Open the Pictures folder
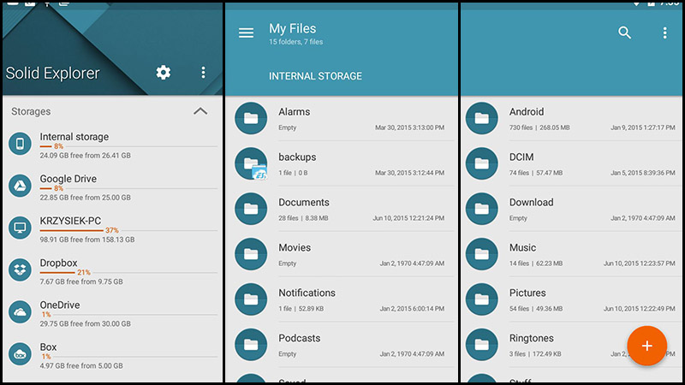The height and width of the screenshot is (385, 685). click(x=527, y=293)
